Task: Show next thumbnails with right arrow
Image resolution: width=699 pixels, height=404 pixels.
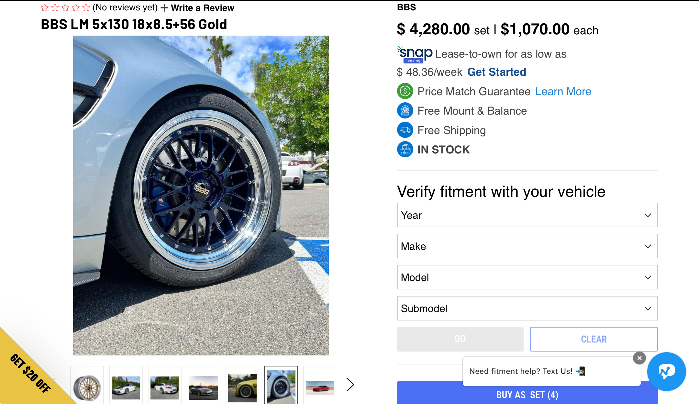Action: point(350,385)
